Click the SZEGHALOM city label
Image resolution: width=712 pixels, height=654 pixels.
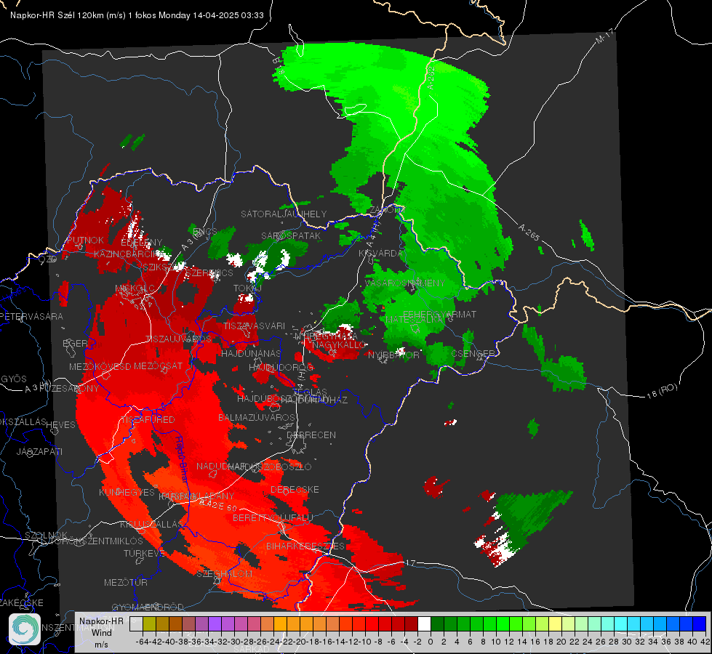(224, 573)
